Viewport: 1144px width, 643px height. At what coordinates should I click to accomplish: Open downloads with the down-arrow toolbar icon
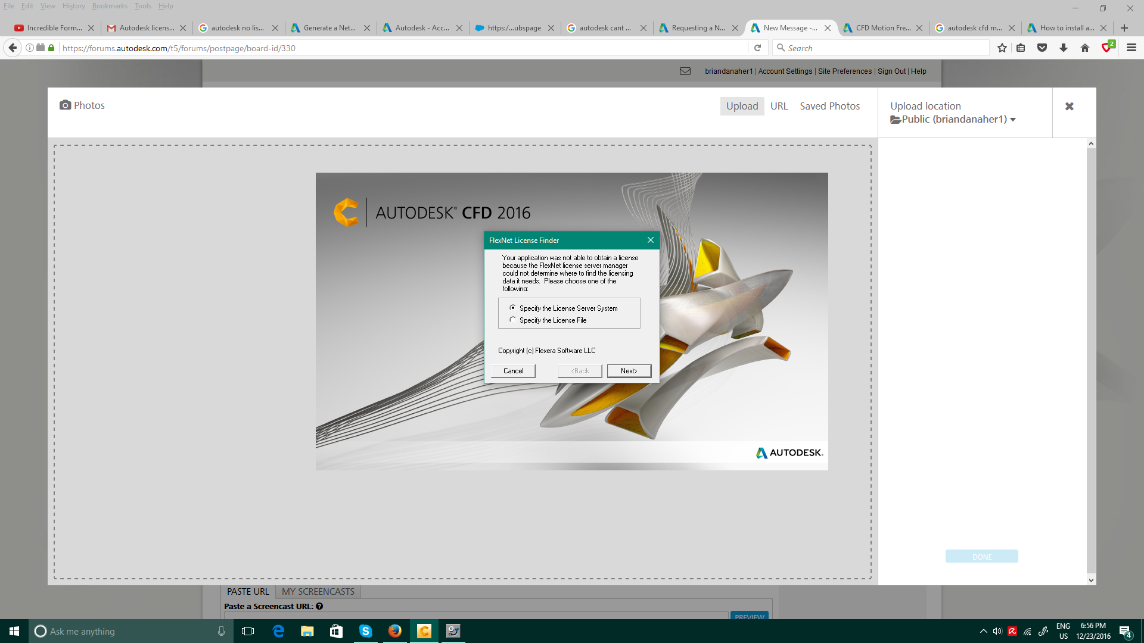coord(1064,48)
